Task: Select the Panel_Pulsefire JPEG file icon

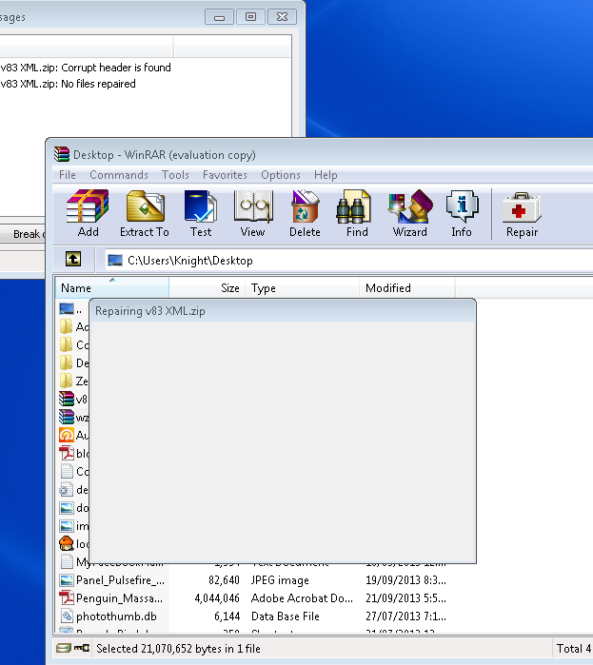Action: 67,580
